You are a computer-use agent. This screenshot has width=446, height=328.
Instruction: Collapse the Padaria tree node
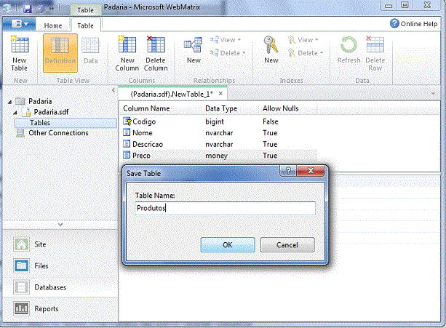point(10,102)
